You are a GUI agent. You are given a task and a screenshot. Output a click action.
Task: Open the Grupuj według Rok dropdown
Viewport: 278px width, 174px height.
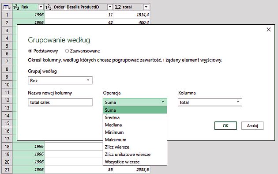tap(60, 80)
